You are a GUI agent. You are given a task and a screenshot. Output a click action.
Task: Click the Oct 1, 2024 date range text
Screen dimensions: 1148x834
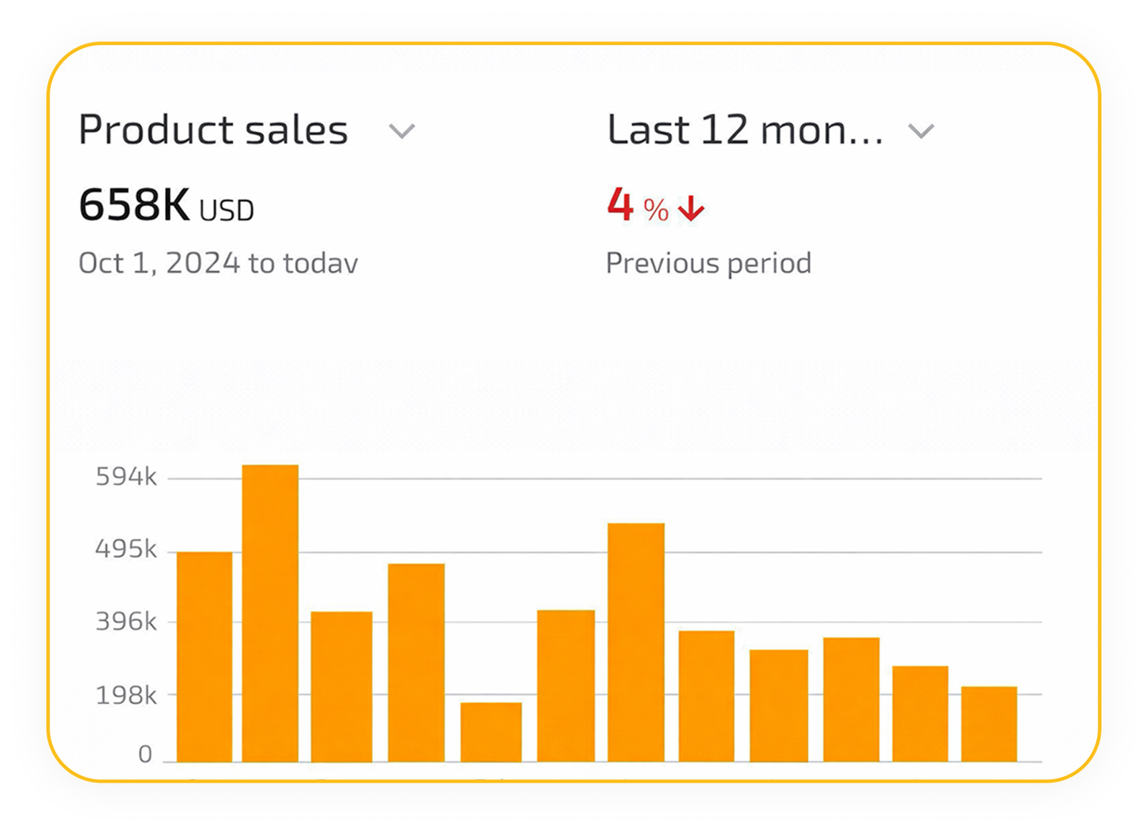(x=218, y=263)
